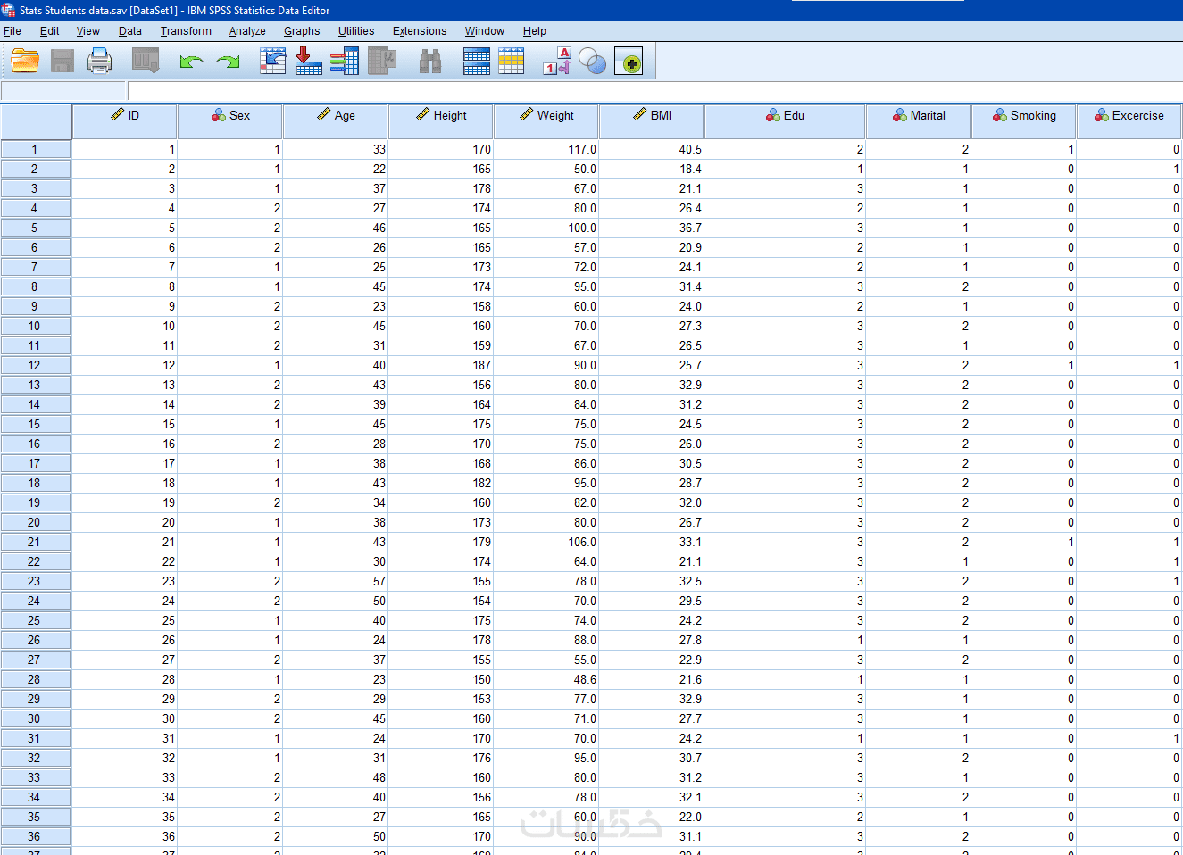Screen dimensions: 1183x855
Task: Open the Graphs menu
Action: 302,31
